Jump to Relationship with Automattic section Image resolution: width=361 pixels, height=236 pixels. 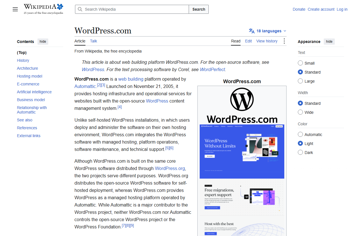tap(32, 110)
